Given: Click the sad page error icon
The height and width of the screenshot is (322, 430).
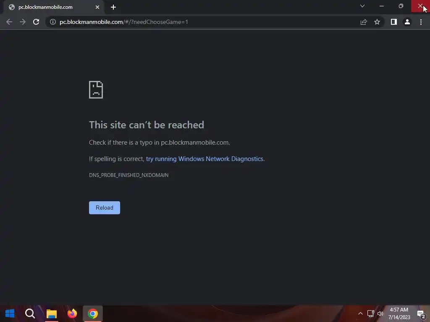Looking at the screenshot, I should click(x=96, y=90).
